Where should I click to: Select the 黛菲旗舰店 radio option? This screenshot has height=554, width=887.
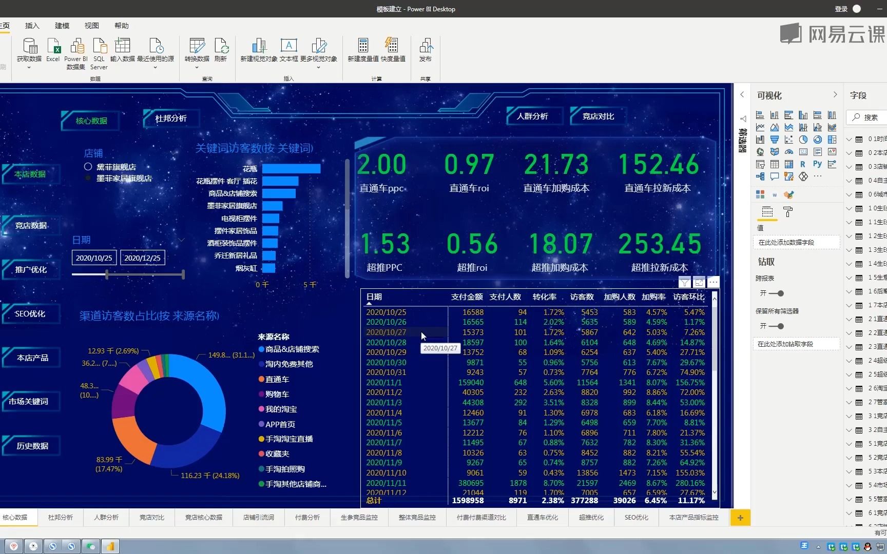coord(88,167)
